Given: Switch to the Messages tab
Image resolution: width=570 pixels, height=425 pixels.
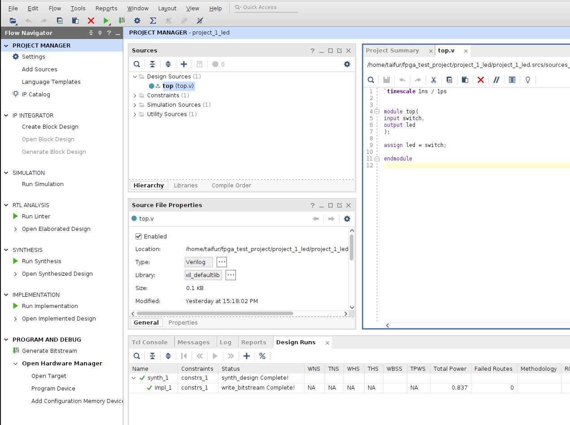Looking at the screenshot, I should 194,342.
